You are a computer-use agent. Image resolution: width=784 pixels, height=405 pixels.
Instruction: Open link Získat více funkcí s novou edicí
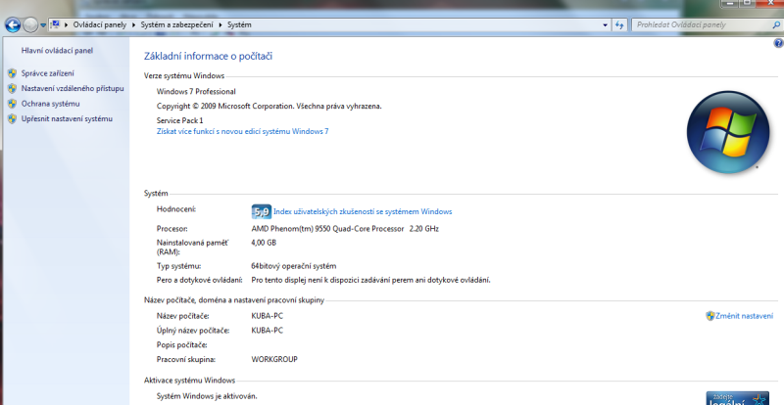click(242, 131)
